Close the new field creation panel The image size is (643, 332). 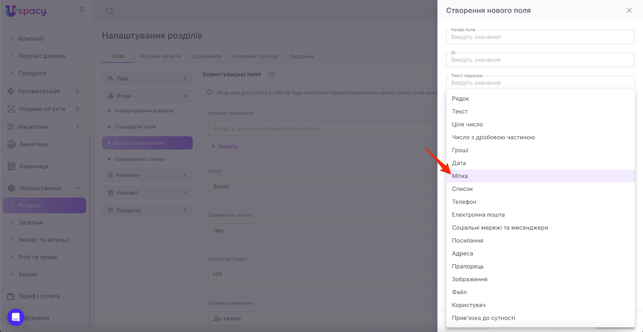[x=629, y=10]
